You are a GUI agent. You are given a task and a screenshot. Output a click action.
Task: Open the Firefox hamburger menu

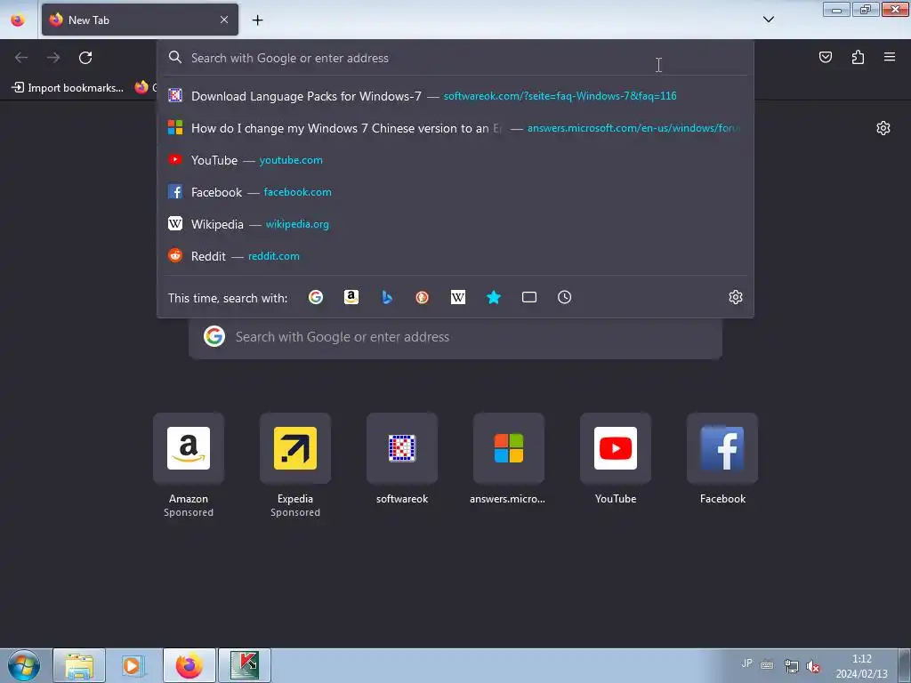pyautogui.click(x=890, y=57)
